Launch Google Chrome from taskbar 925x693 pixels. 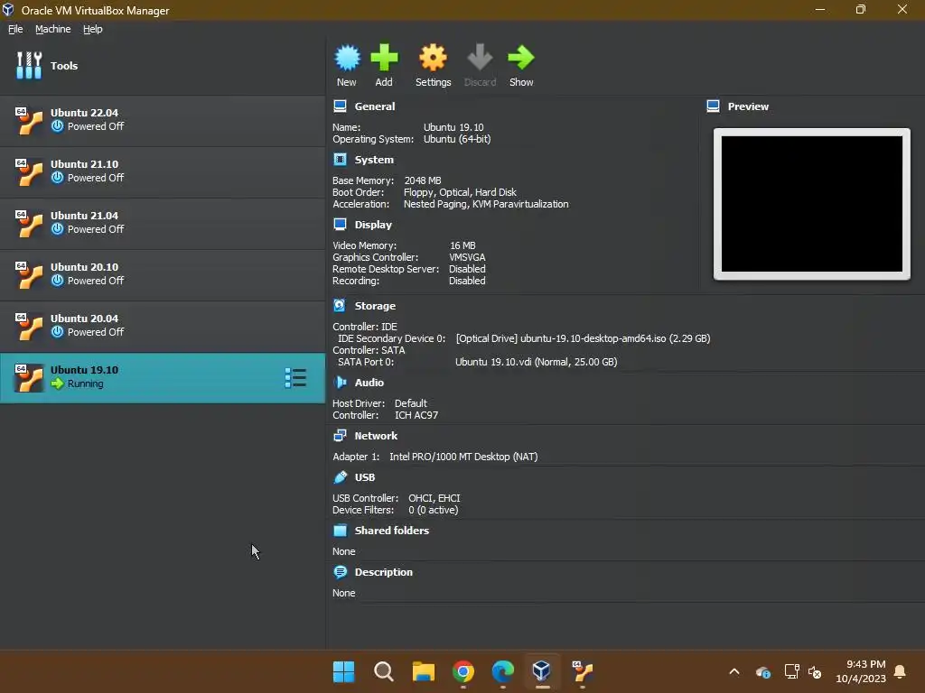pos(463,671)
